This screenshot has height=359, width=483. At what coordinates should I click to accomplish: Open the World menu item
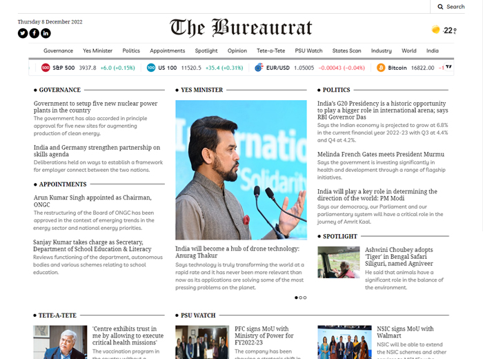tap(409, 51)
